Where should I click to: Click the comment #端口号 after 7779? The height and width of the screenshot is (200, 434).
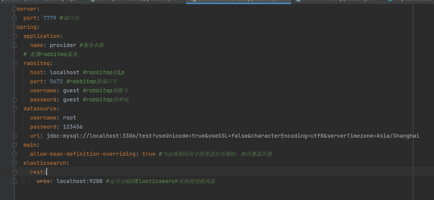69,18
